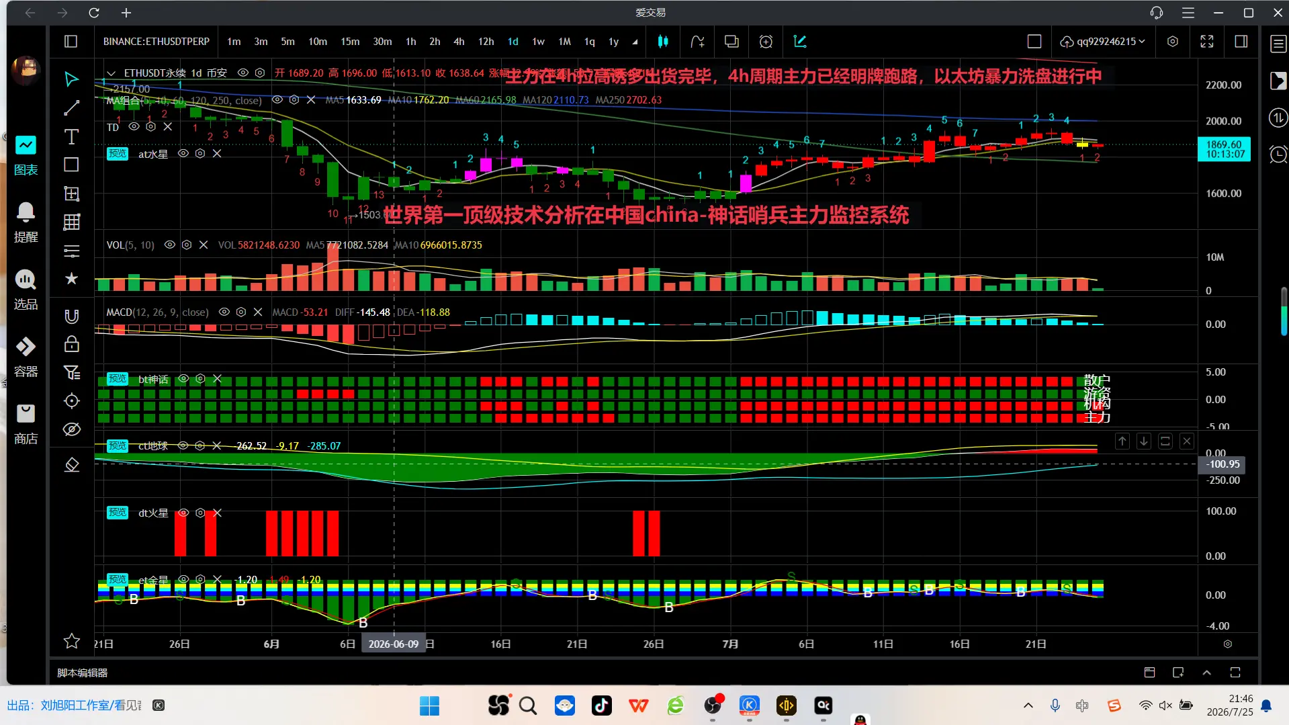Select the 1d timeframe
The image size is (1289, 725).
[513, 42]
